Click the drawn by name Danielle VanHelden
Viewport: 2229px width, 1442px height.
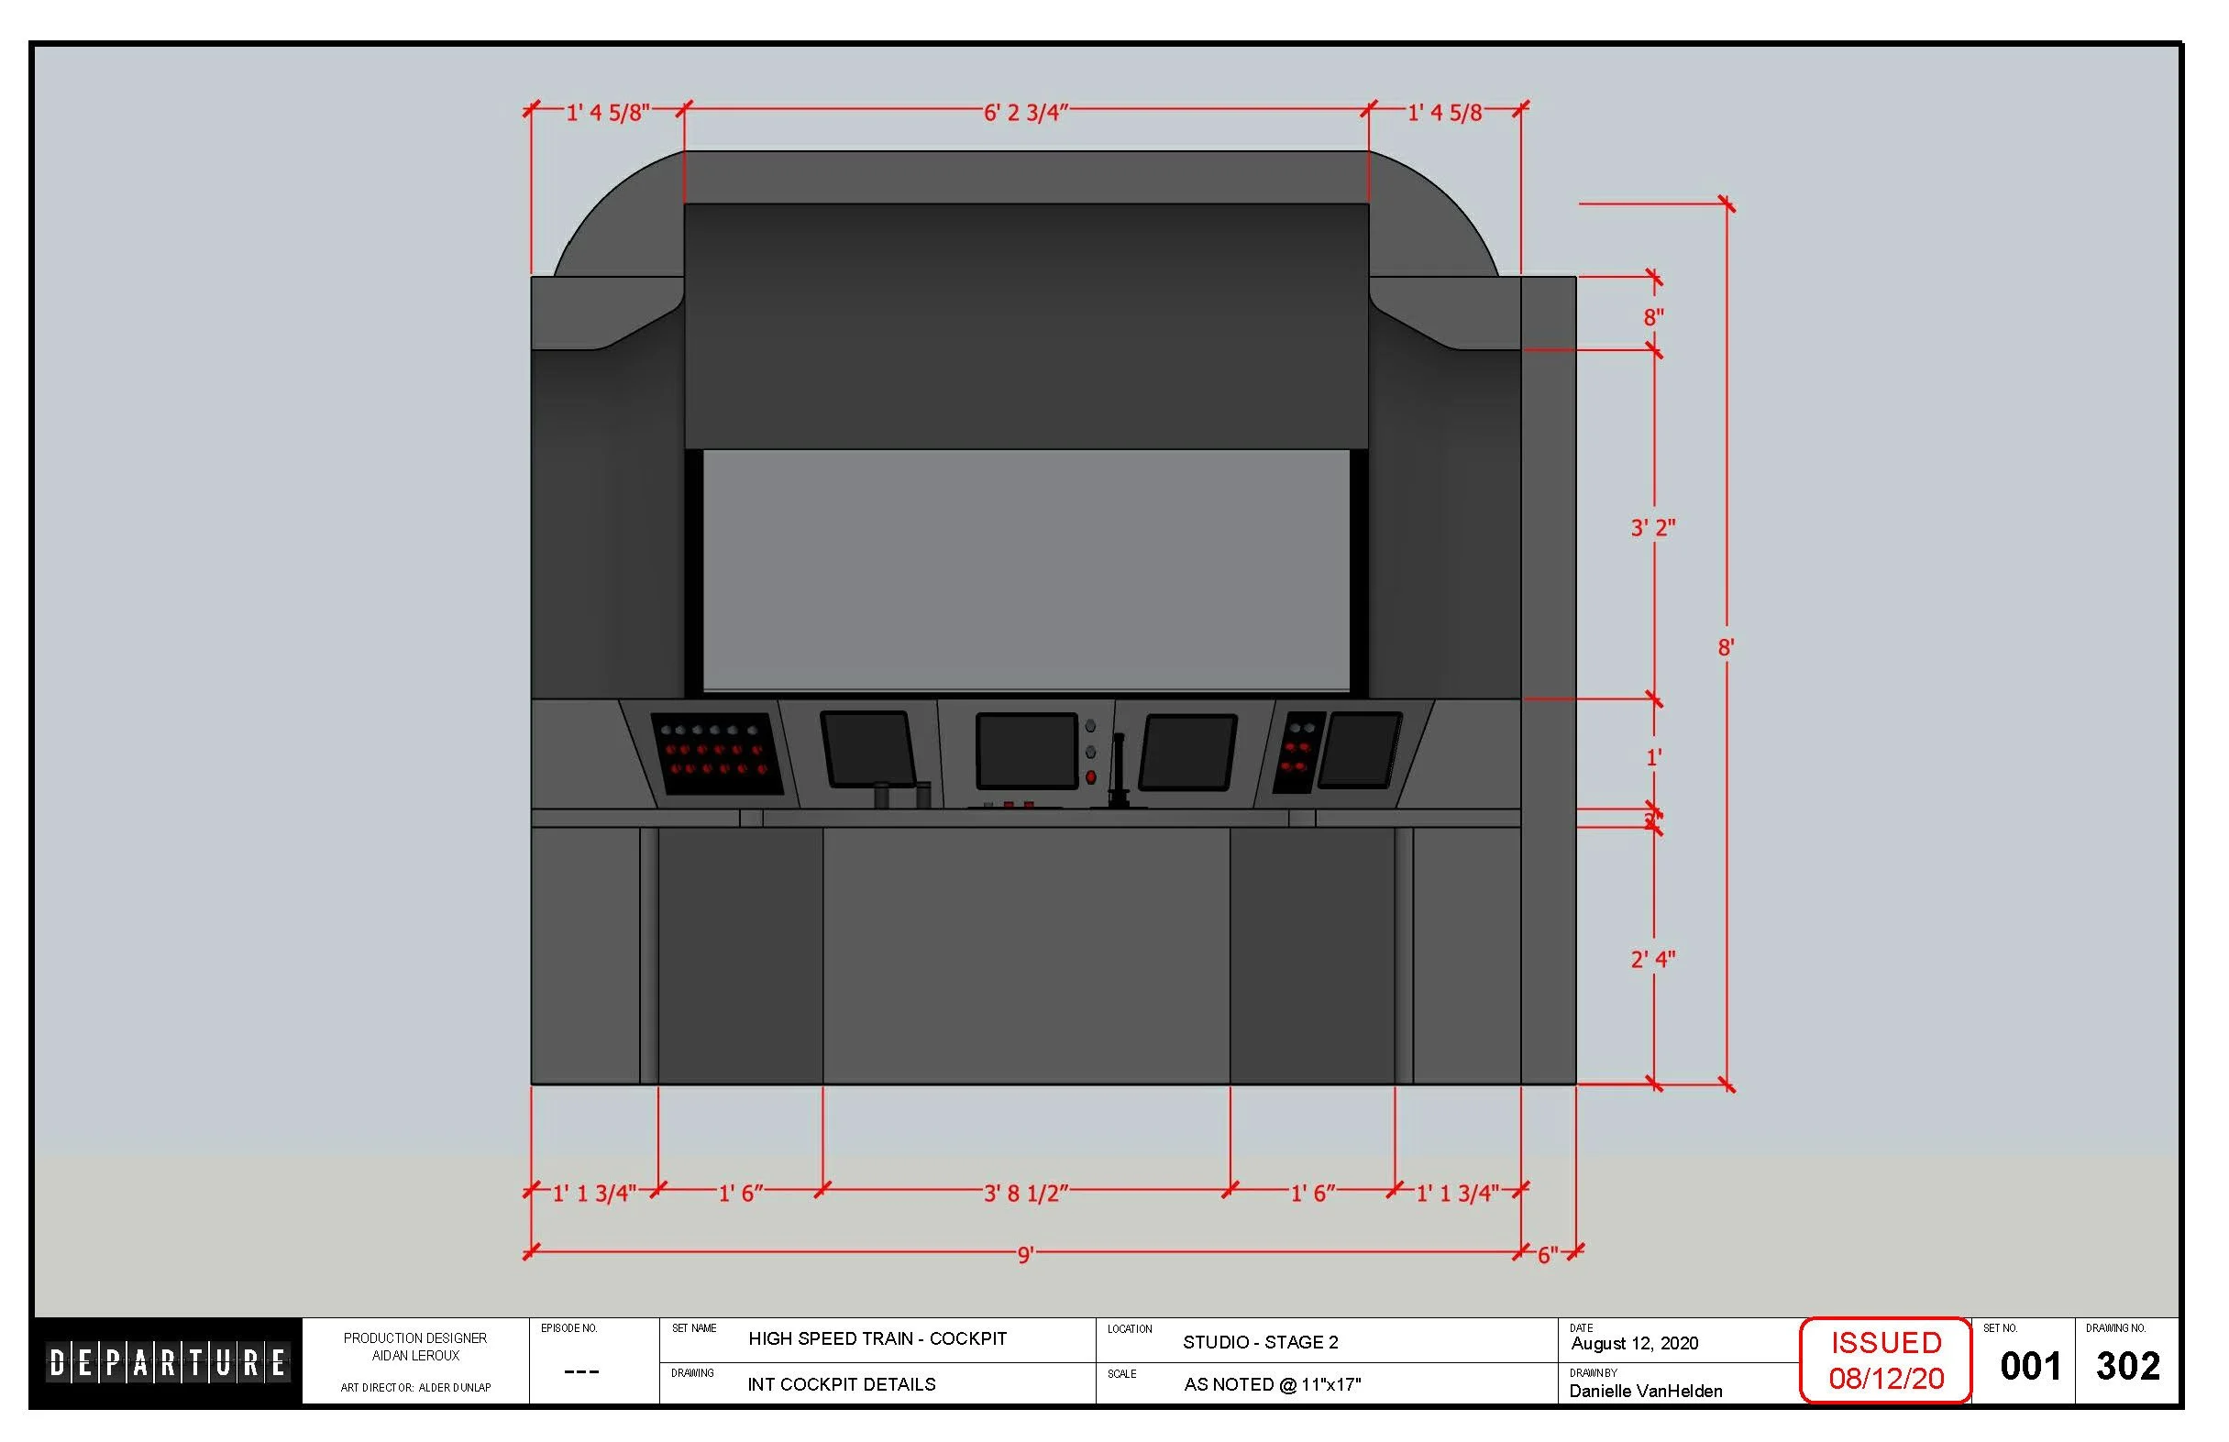pyautogui.click(x=1645, y=1391)
